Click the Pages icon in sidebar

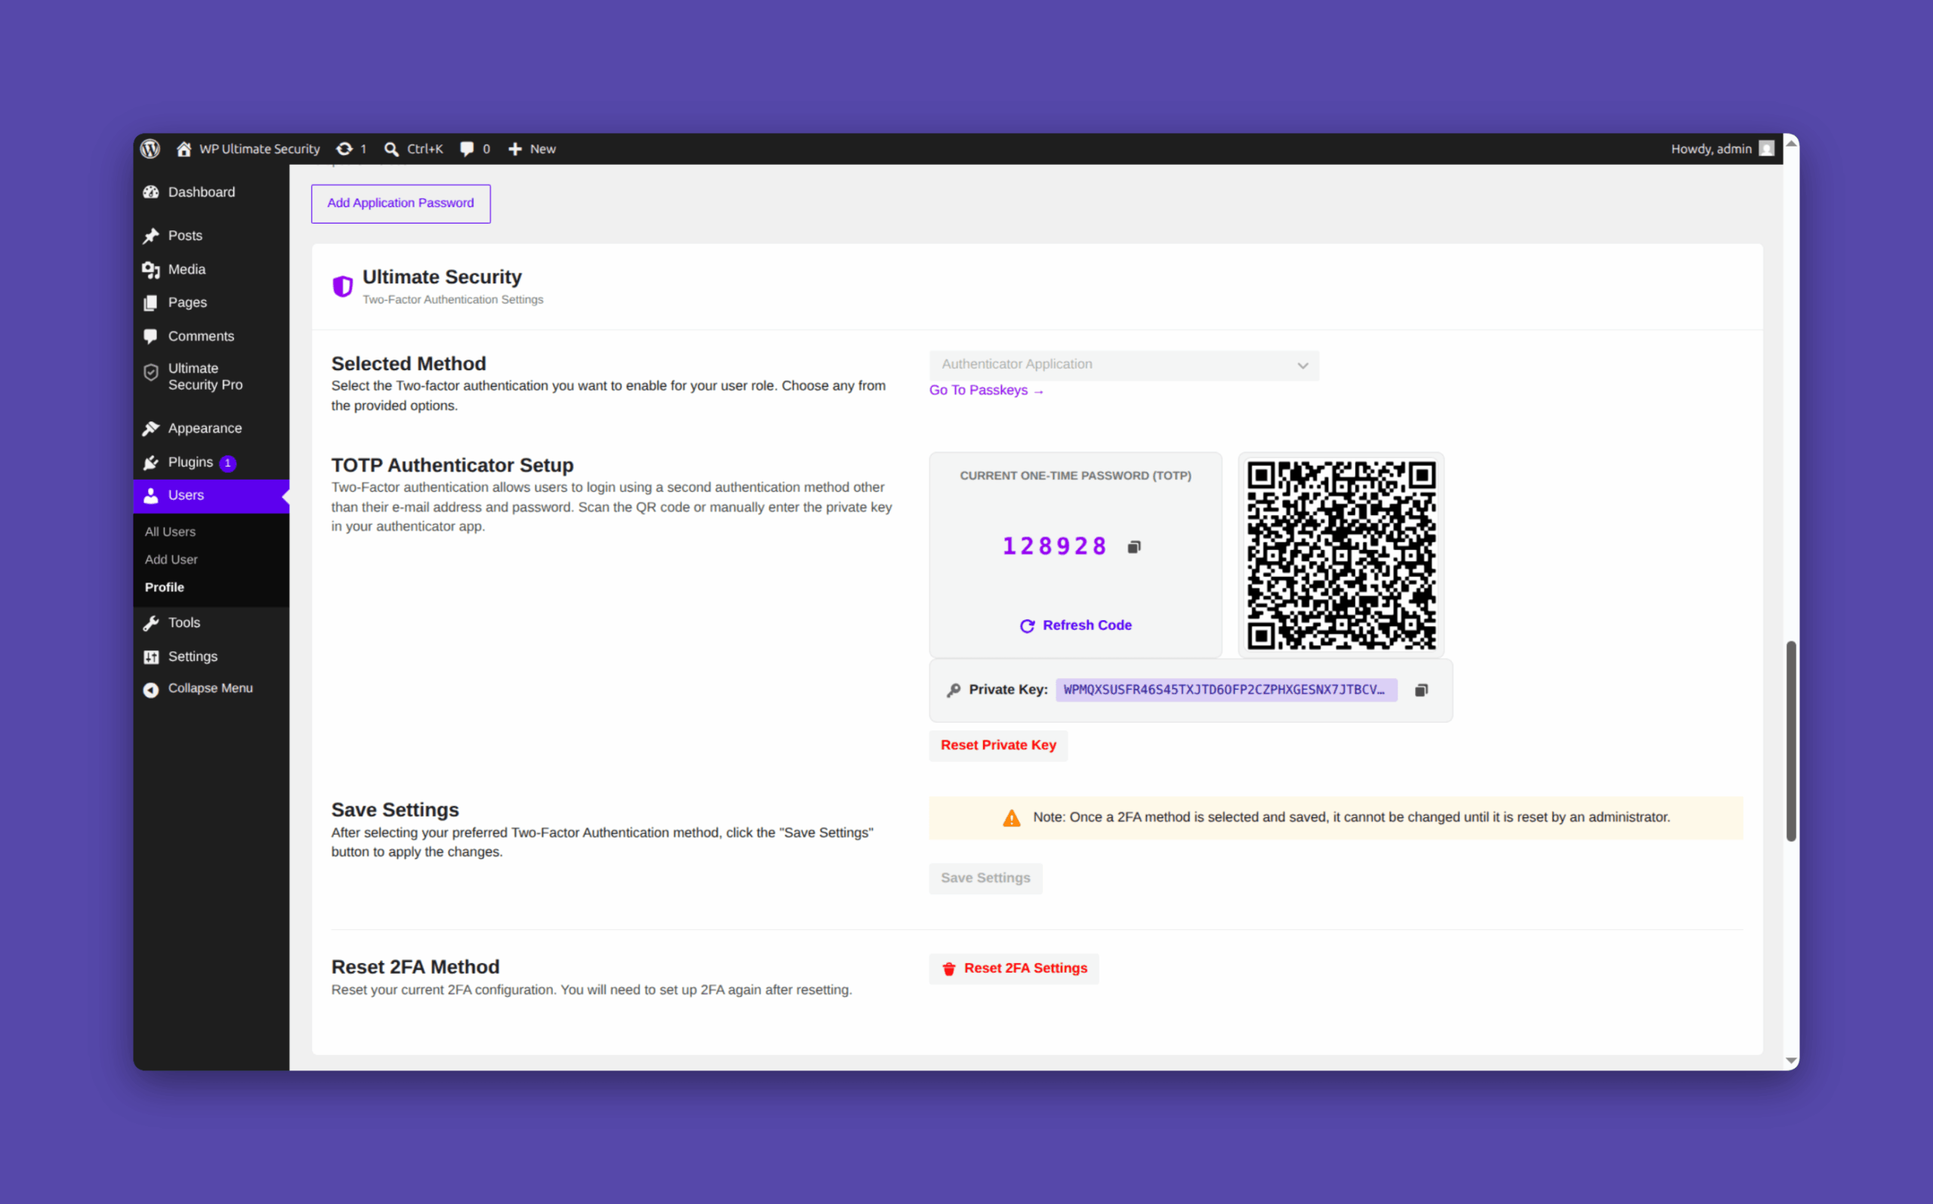pos(151,304)
